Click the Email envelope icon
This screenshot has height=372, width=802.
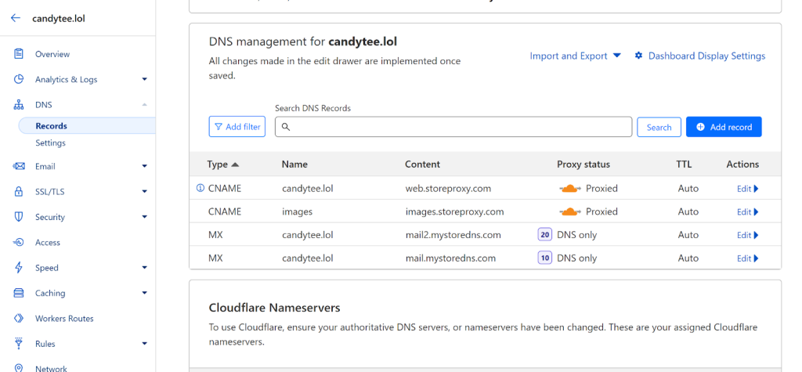19,166
